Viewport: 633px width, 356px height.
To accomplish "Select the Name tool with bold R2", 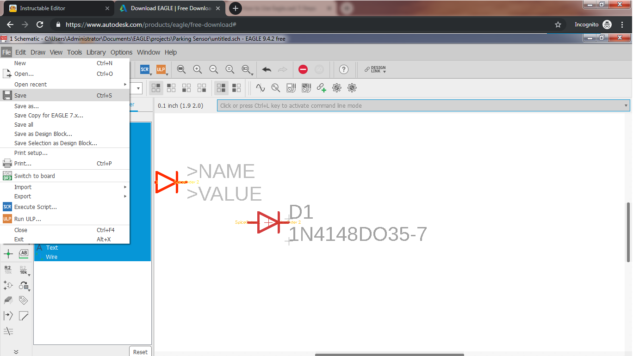I will (x=8, y=270).
